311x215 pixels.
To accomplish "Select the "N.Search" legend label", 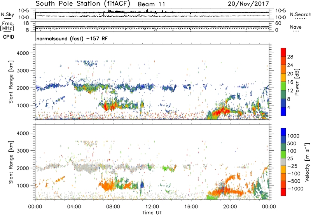I will click(300, 14).
